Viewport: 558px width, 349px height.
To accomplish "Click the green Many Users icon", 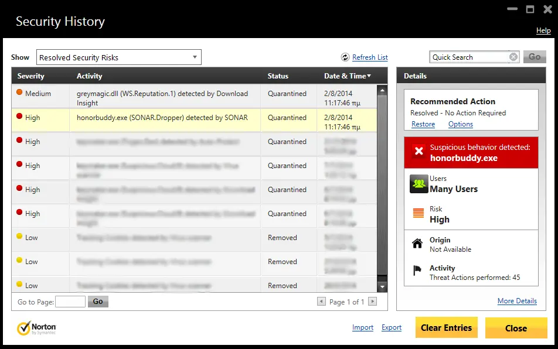I will coord(418,184).
